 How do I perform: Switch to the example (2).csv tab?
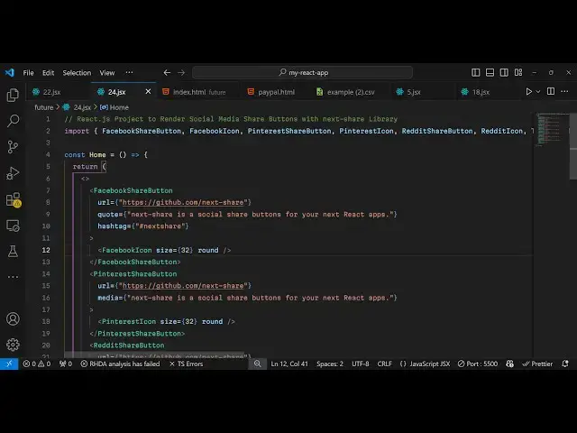pyautogui.click(x=351, y=92)
